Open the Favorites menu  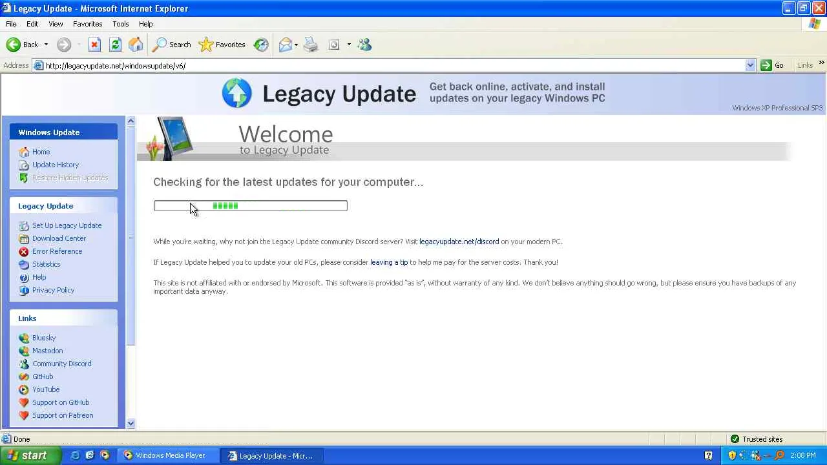tap(87, 24)
